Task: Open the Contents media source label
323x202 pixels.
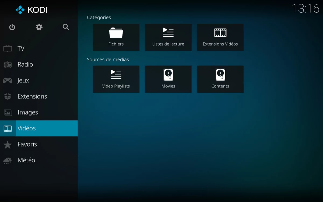Action: 220,86
